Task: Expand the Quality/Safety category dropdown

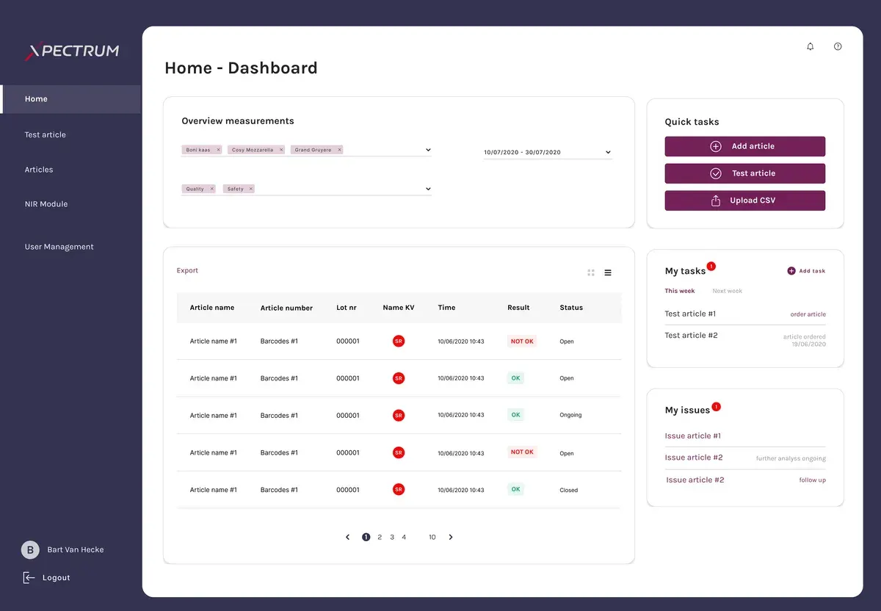Action: coord(428,189)
